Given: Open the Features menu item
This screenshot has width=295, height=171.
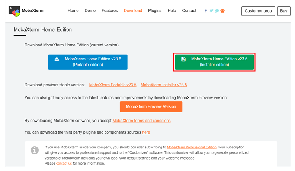Looking at the screenshot, I should point(109,11).
